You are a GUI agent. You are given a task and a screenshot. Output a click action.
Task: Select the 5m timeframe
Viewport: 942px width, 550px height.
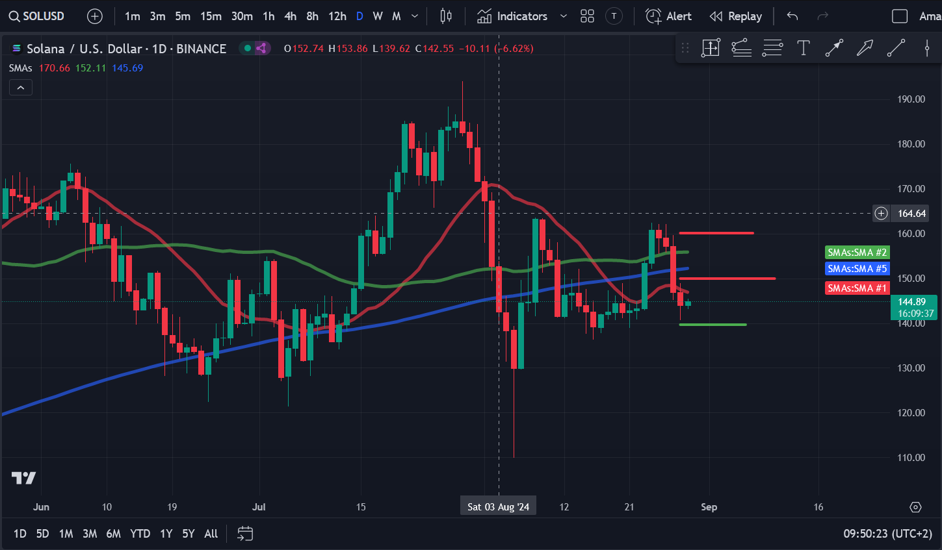coord(183,16)
